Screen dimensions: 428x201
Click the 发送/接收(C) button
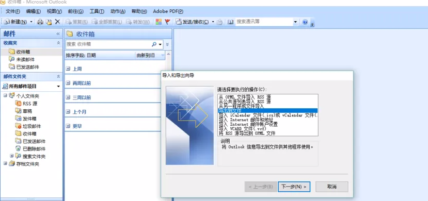click(x=193, y=22)
